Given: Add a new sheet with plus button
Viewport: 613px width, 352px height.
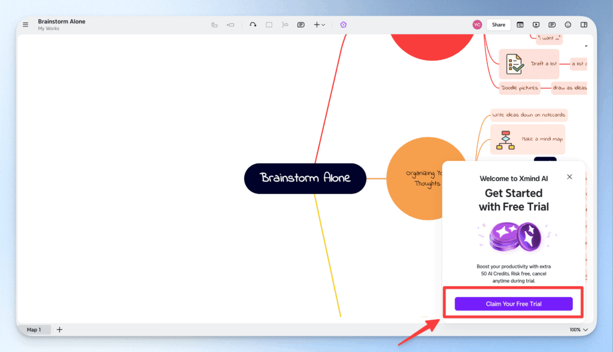Looking at the screenshot, I should pos(59,329).
